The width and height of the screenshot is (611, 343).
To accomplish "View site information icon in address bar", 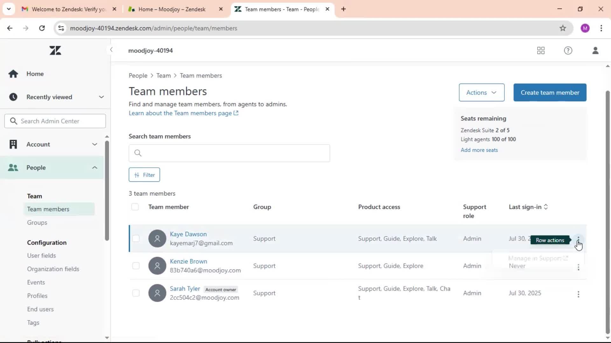I will (61, 28).
